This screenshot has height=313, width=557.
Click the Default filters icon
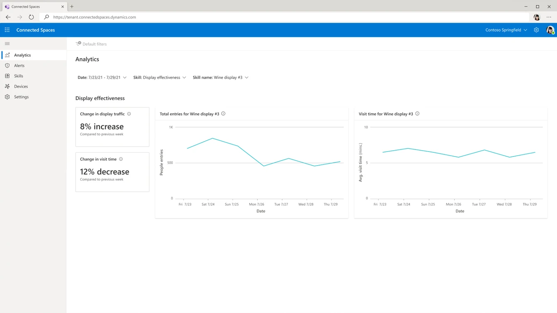coord(78,44)
